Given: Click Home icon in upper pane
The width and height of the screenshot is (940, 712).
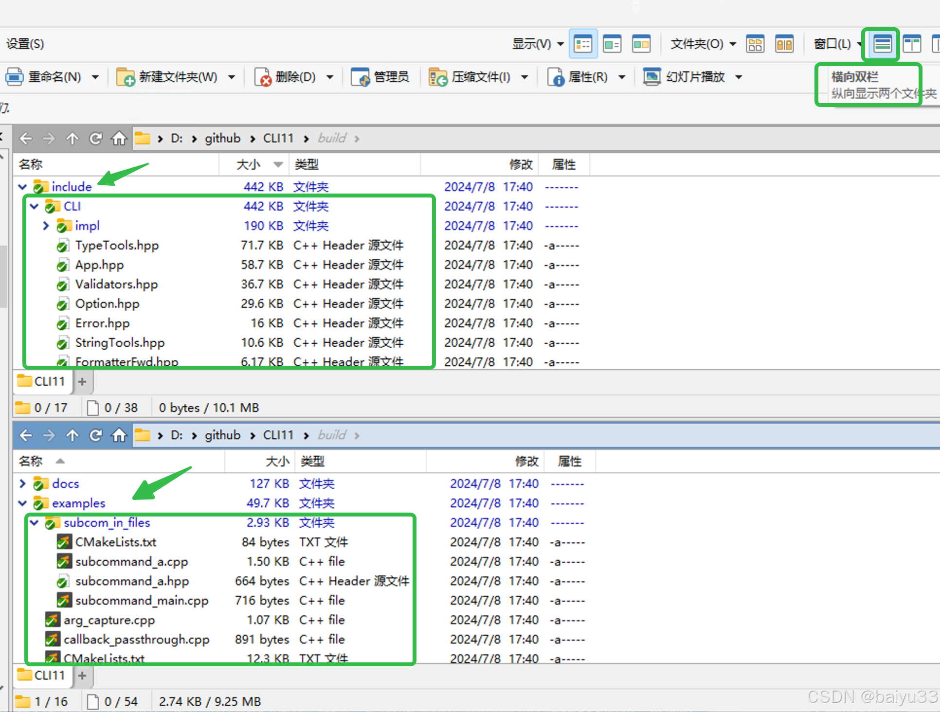Looking at the screenshot, I should pos(119,139).
